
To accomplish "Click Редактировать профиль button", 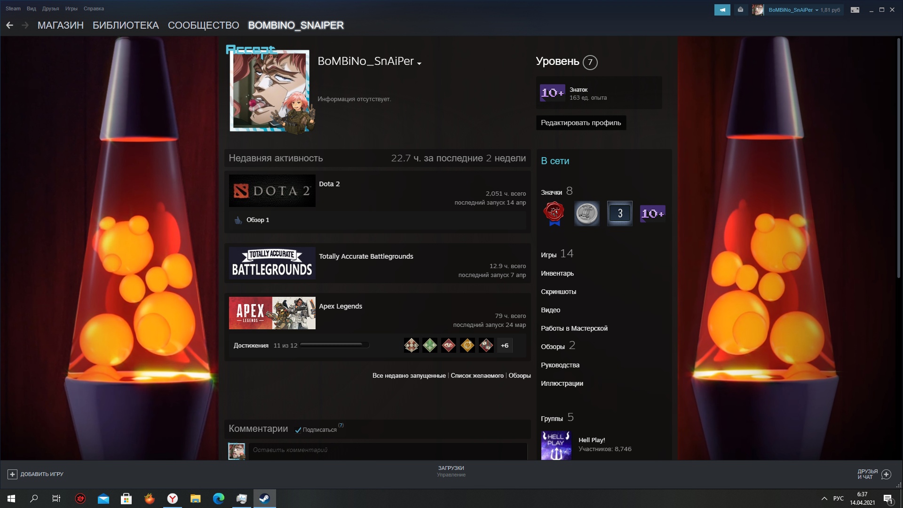I will coord(581,123).
